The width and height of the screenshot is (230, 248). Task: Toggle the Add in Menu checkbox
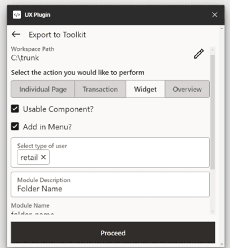coord(15,127)
